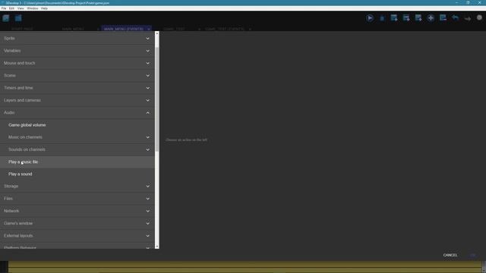
Task: Expand the Timers and time category
Action: (77, 88)
